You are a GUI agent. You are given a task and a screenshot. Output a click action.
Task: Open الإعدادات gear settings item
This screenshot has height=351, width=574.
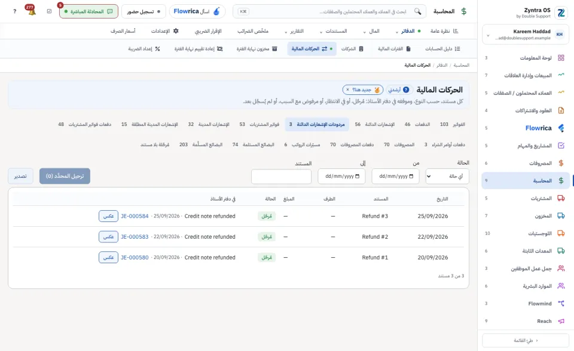coord(165,31)
